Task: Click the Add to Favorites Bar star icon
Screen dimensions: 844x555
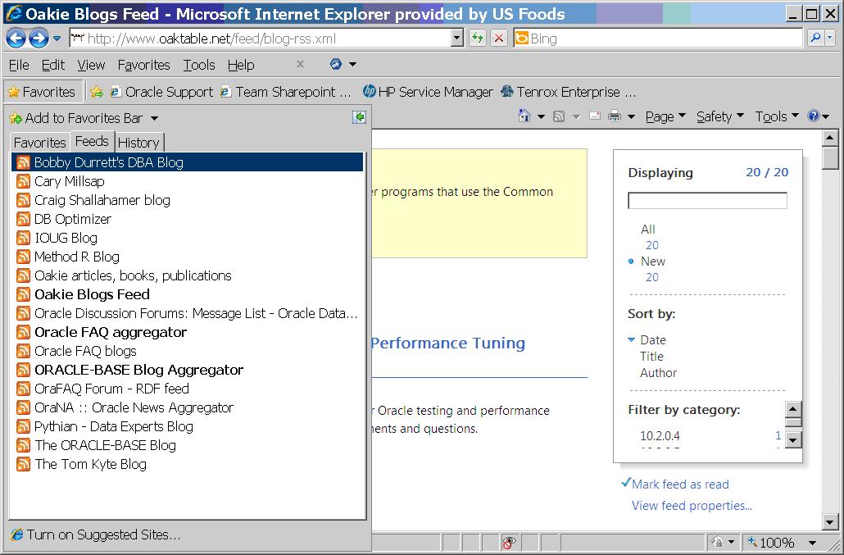Action: pyautogui.click(x=97, y=92)
